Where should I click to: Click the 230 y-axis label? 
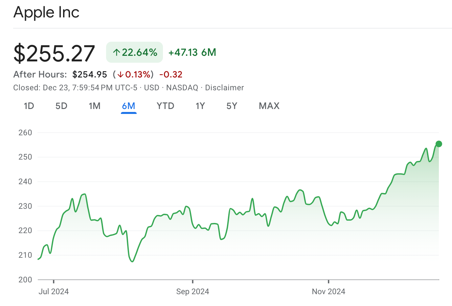(25, 206)
